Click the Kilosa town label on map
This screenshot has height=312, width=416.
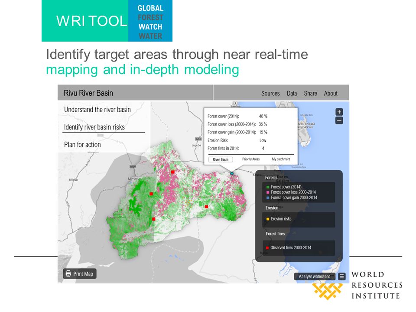coord(74,179)
